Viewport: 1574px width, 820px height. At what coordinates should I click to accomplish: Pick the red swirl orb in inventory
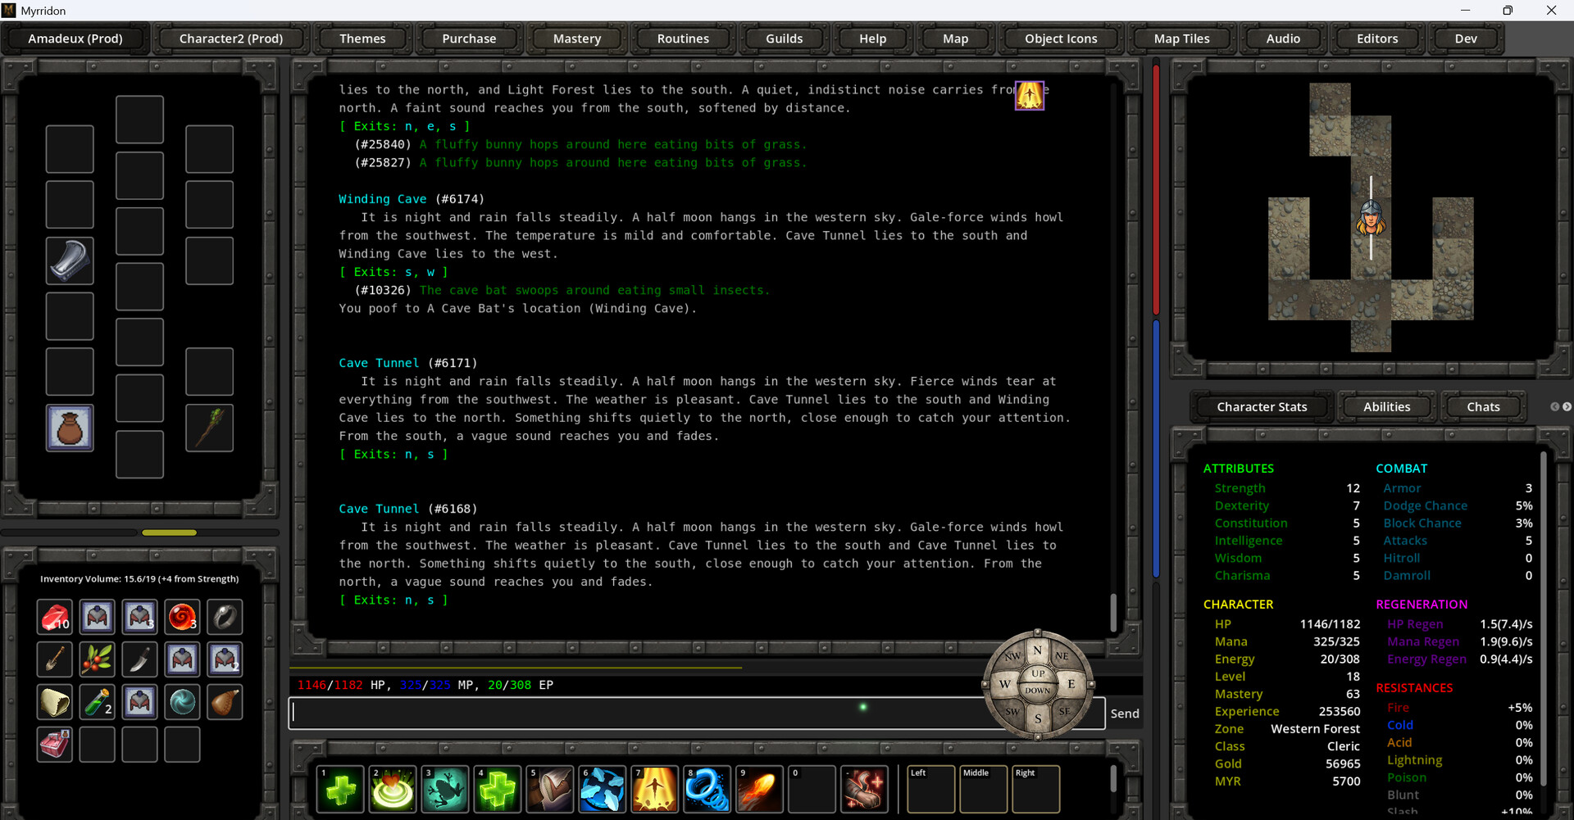(182, 617)
